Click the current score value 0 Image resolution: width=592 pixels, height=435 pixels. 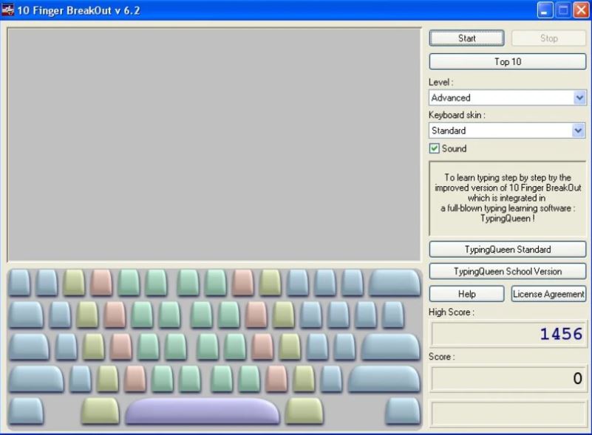(x=577, y=378)
